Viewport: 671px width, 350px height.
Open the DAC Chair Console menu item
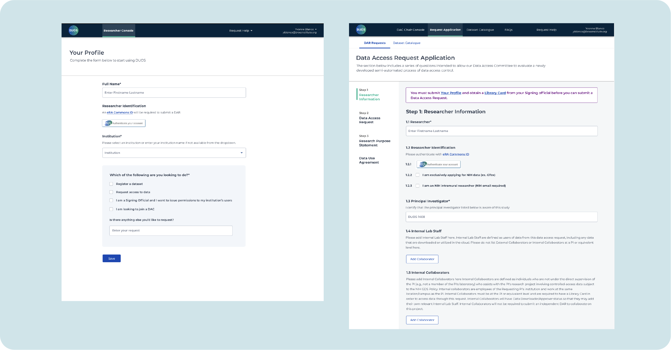click(410, 30)
